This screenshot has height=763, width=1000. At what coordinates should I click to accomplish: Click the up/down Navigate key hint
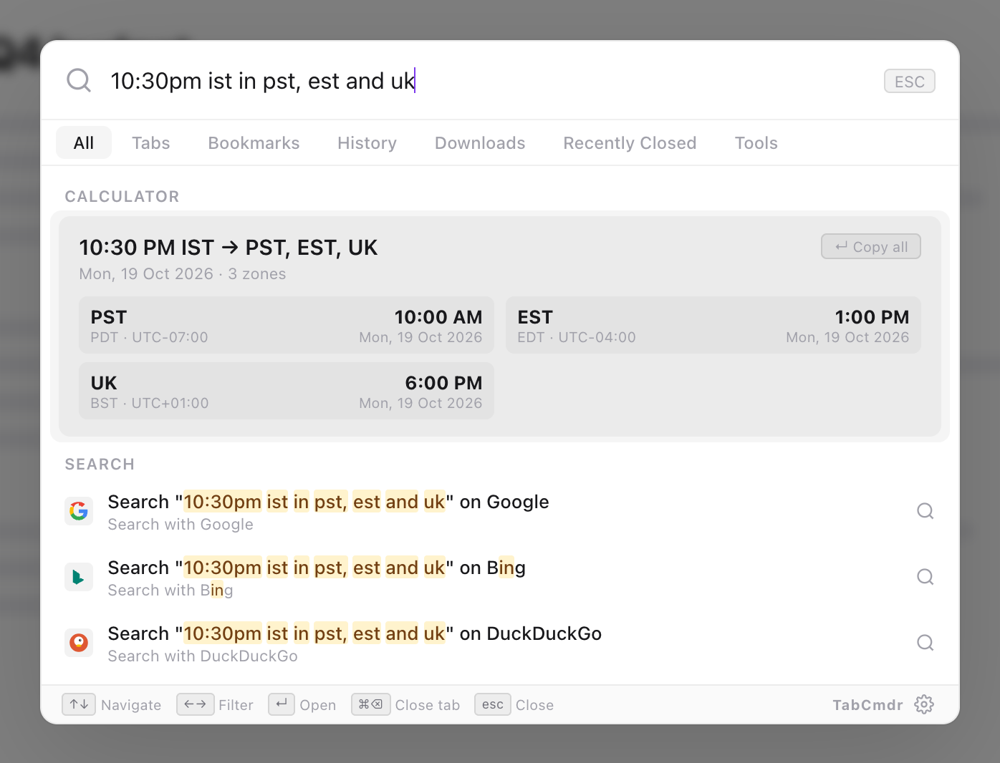click(79, 704)
